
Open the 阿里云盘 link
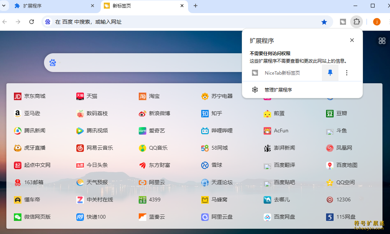[222, 217]
